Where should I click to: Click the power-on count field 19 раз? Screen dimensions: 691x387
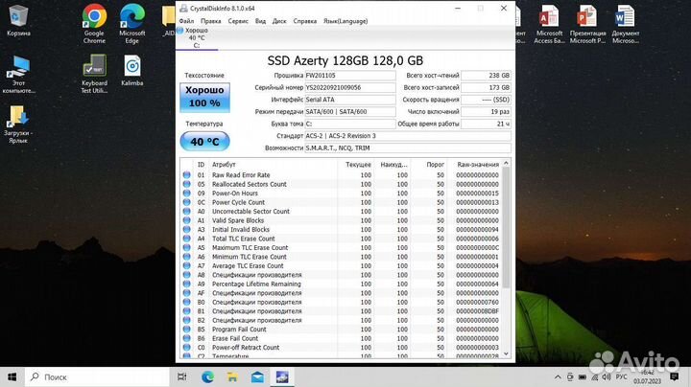click(x=486, y=112)
